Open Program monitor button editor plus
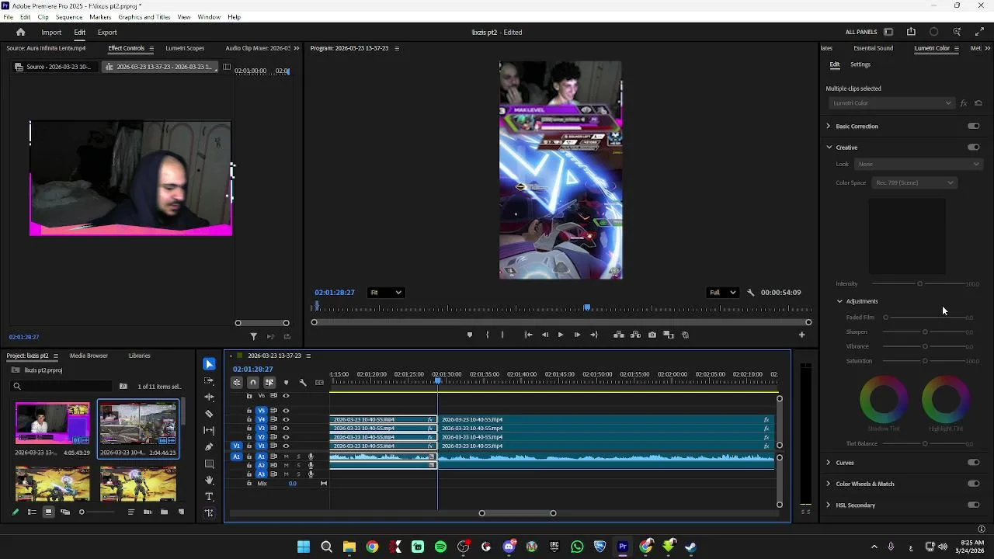Viewport: 994px width, 559px height. coord(801,335)
